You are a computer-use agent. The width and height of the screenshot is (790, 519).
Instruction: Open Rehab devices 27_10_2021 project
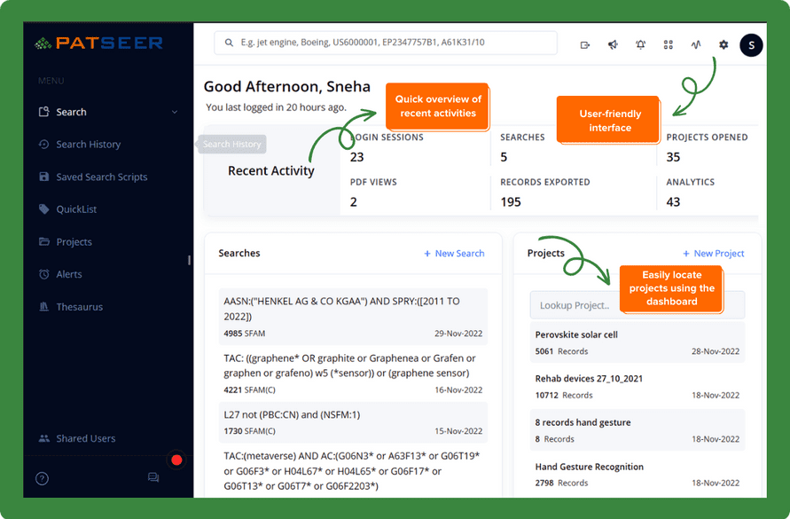(x=637, y=386)
